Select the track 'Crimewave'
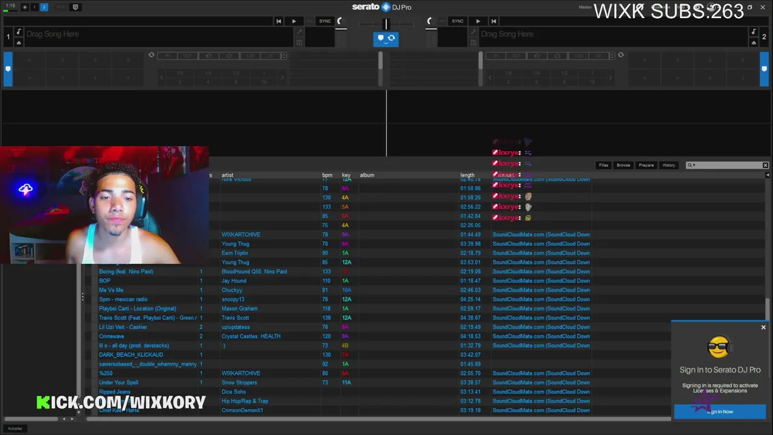This screenshot has width=773, height=435. click(112, 336)
